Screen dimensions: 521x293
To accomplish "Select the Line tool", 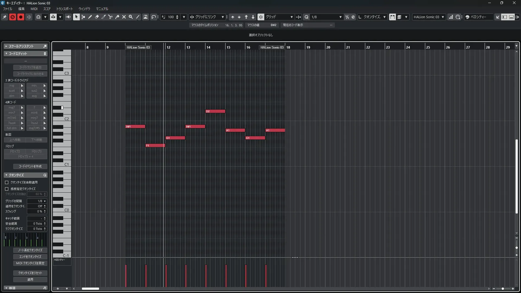I will click(x=138, y=17).
